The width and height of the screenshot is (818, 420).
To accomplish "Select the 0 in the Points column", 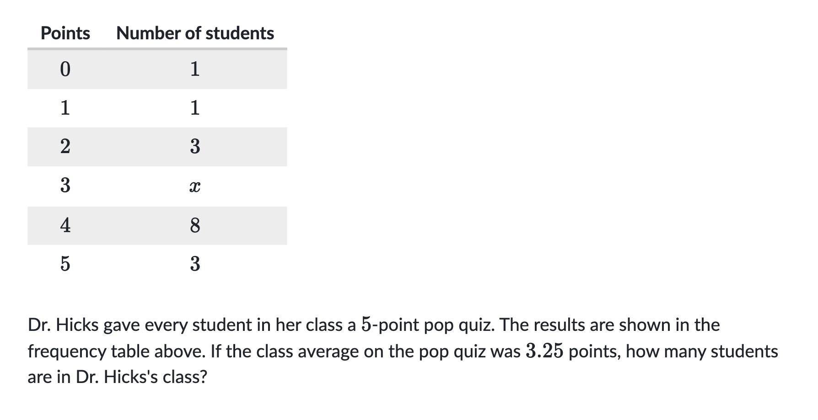I will point(65,69).
